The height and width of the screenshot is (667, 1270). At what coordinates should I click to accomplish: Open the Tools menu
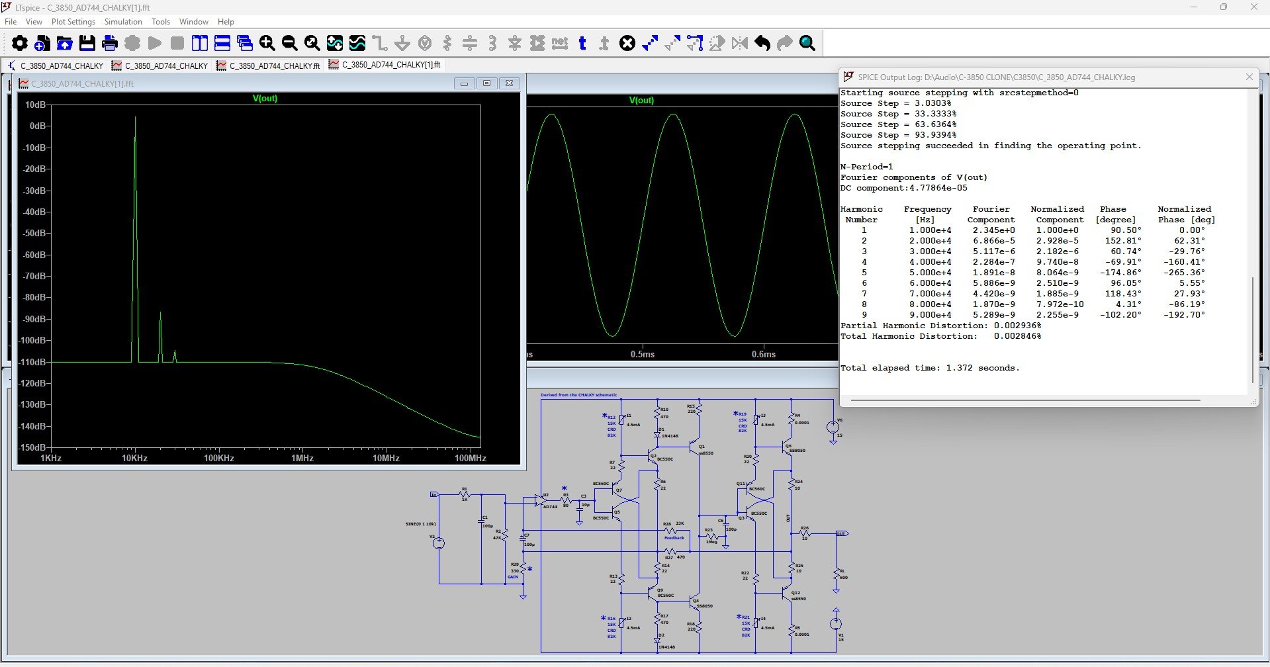161,22
